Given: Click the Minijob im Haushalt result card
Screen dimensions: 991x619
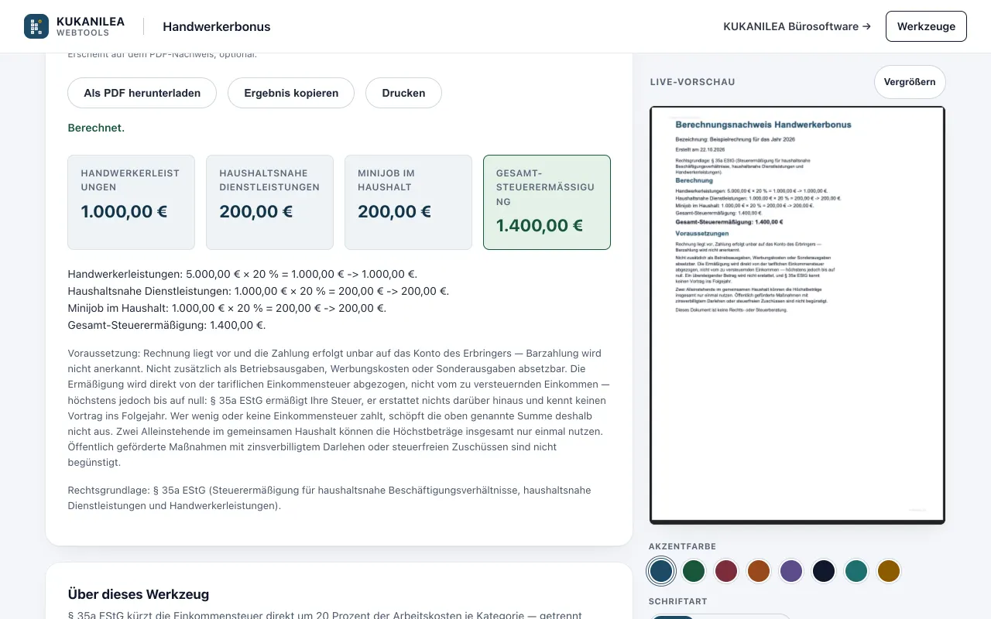Looking at the screenshot, I should pyautogui.click(x=408, y=202).
